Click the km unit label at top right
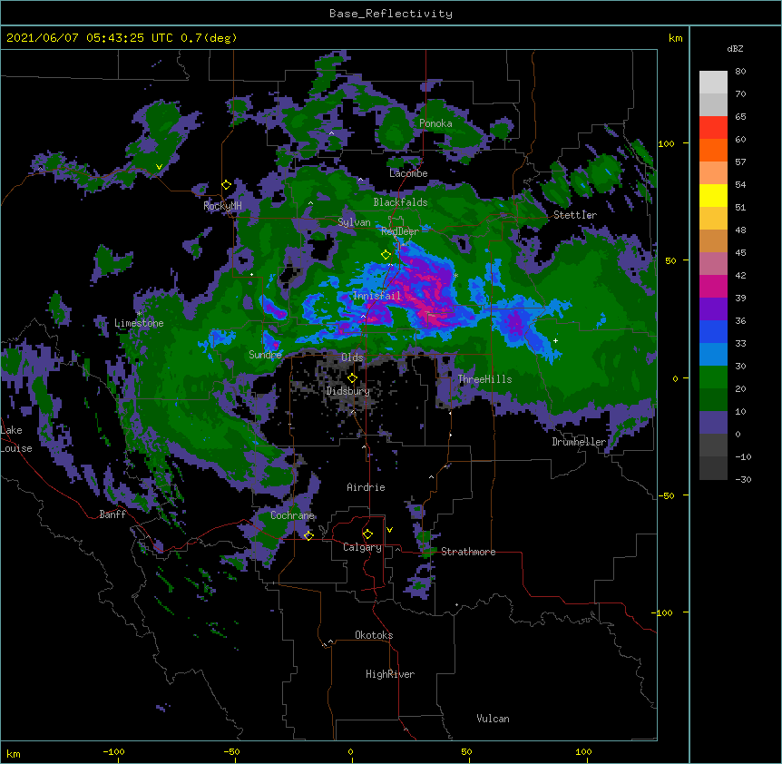This screenshot has width=782, height=764. (676, 38)
